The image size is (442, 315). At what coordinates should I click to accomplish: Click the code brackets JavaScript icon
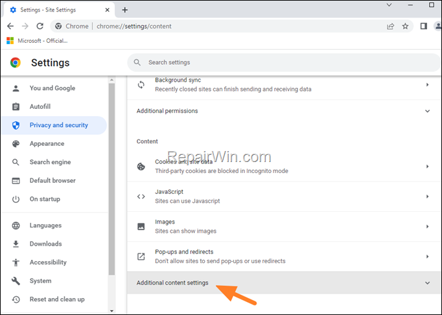(x=141, y=196)
